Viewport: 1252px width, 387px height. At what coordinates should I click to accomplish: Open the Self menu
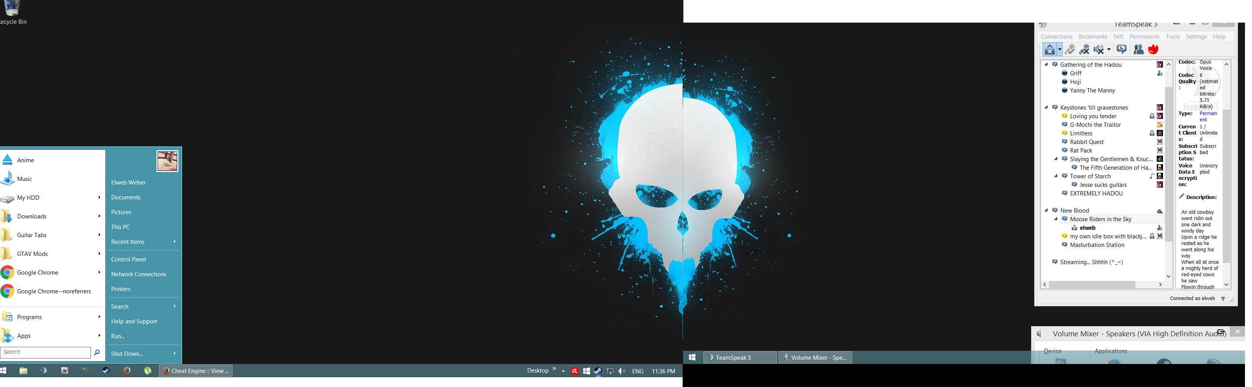coord(1119,37)
